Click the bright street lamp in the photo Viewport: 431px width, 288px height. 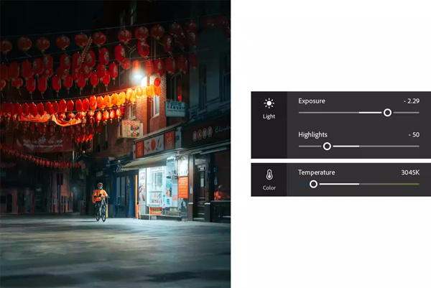138,75
